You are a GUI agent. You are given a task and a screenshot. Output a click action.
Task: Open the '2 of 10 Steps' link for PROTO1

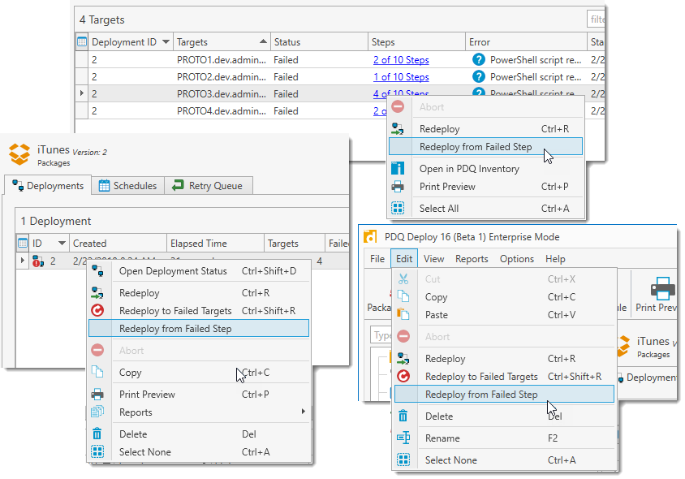click(401, 60)
